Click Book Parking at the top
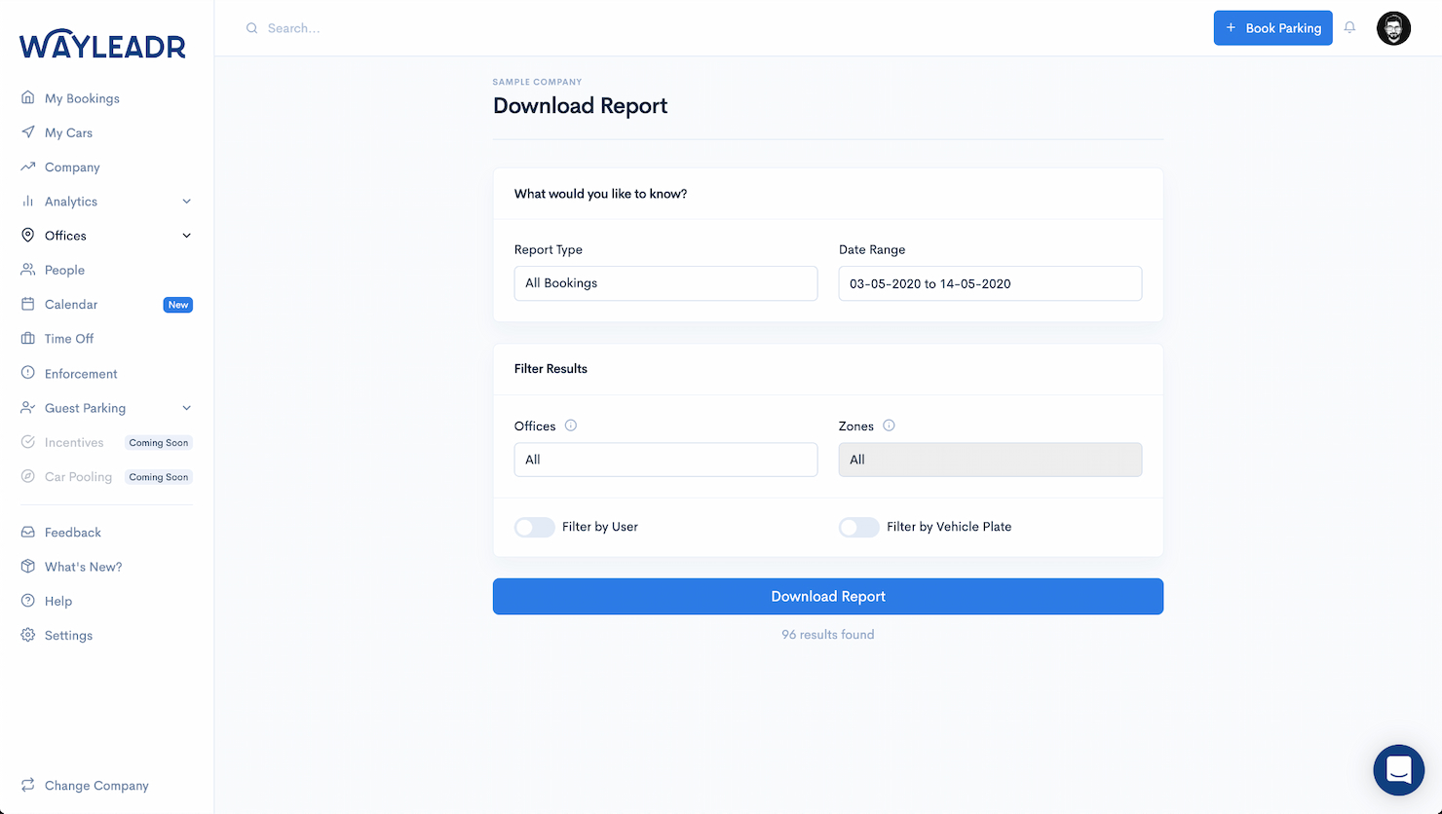The height and width of the screenshot is (814, 1442). coord(1272,27)
